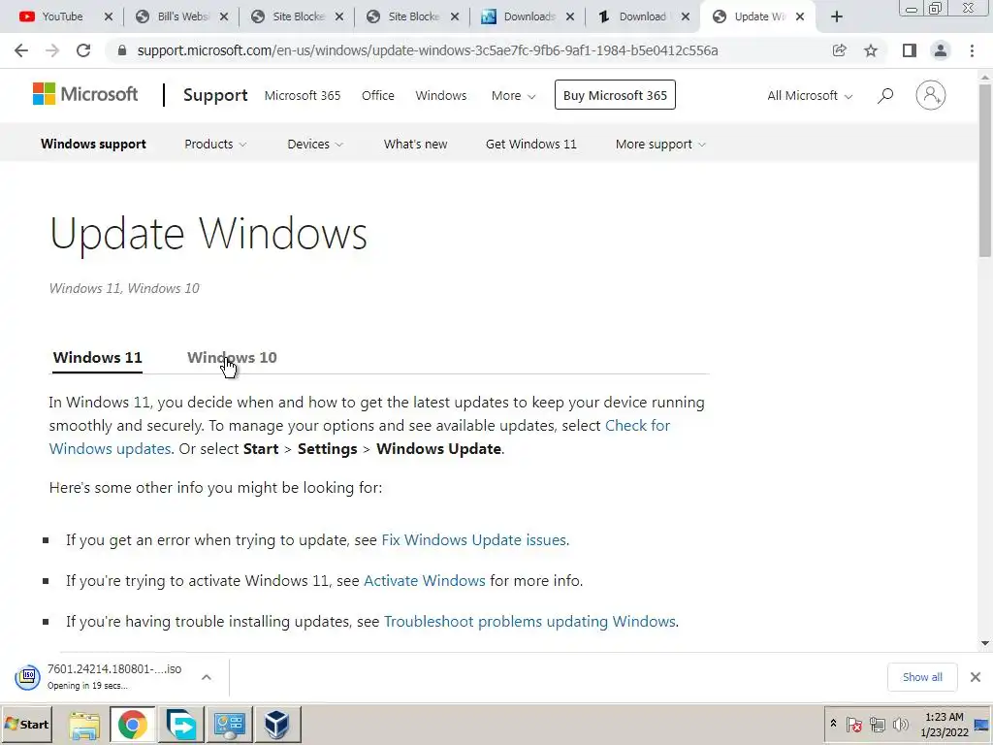Open Windows in the header nav

(x=441, y=96)
